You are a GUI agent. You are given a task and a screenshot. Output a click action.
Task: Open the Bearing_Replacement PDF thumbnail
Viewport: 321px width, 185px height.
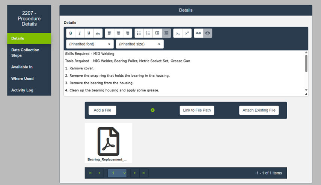click(x=109, y=143)
